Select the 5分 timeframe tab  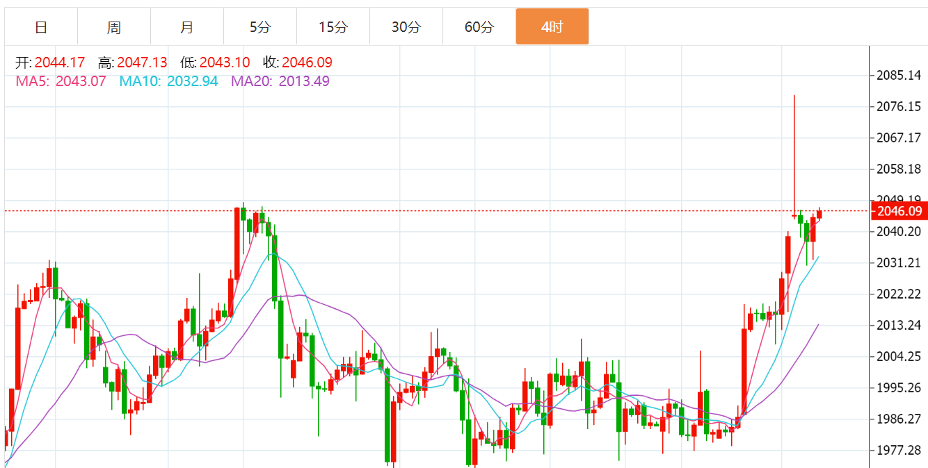coord(260,27)
